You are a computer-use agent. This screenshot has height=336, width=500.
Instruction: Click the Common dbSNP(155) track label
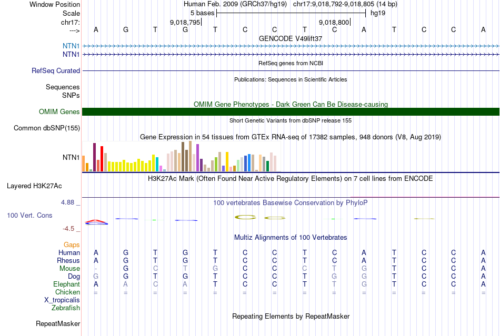47,128
